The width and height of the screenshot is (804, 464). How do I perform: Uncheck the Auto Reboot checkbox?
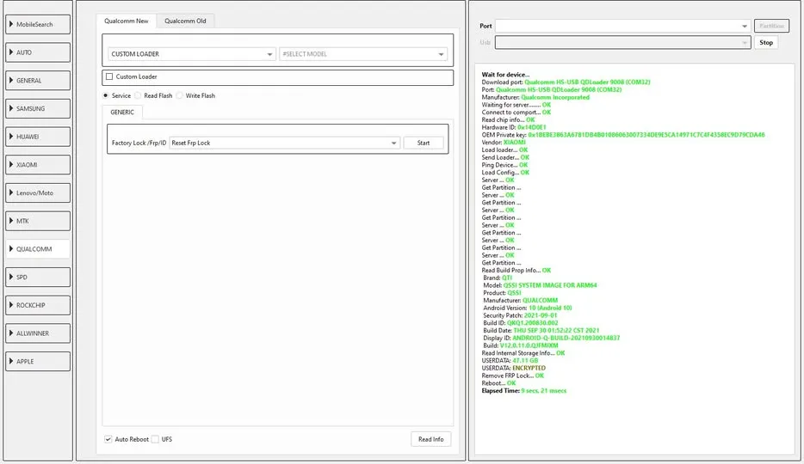[x=108, y=439]
